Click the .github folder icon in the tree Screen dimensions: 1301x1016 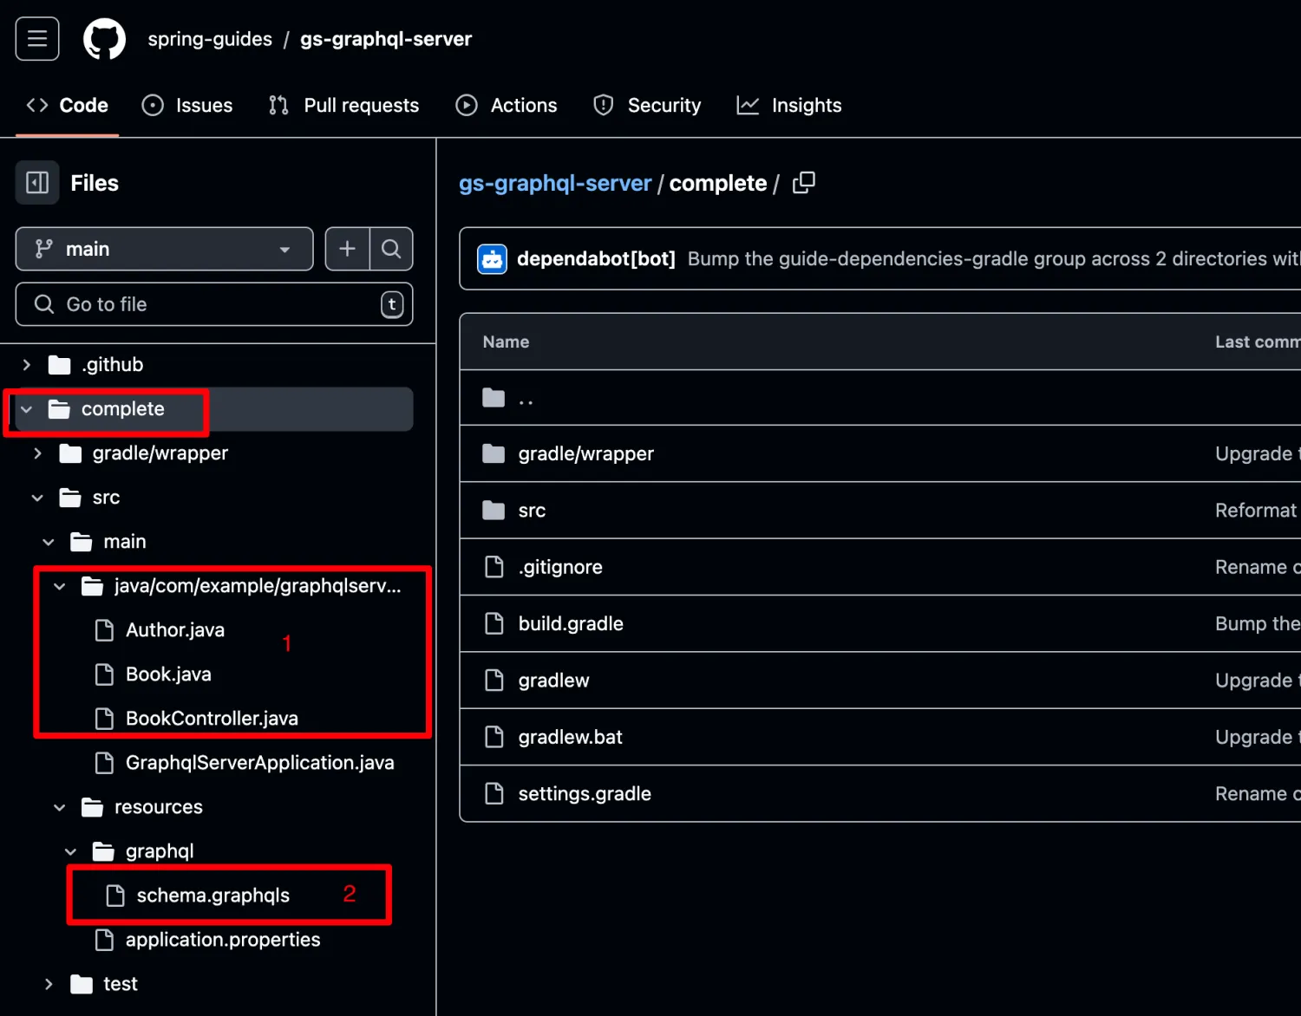pos(59,365)
